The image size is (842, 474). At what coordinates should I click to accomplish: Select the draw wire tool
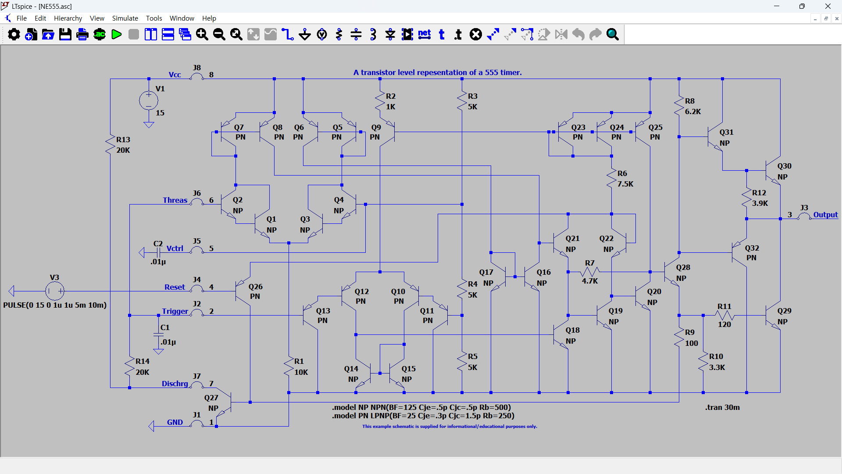click(288, 34)
